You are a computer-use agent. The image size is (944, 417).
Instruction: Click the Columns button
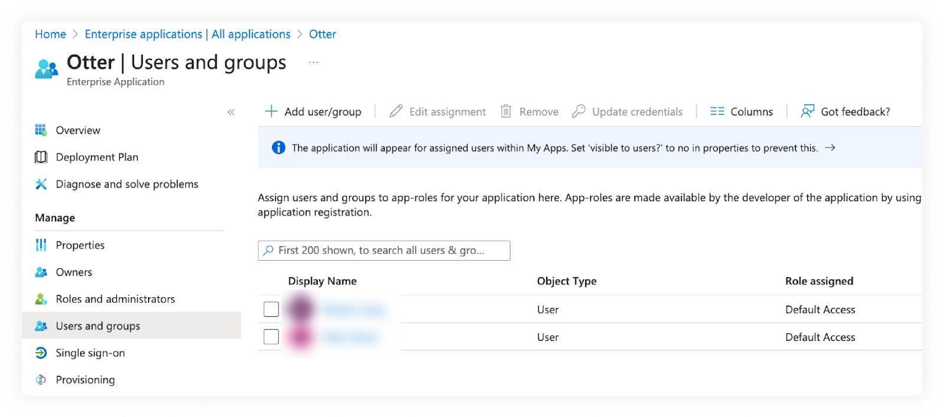[742, 111]
